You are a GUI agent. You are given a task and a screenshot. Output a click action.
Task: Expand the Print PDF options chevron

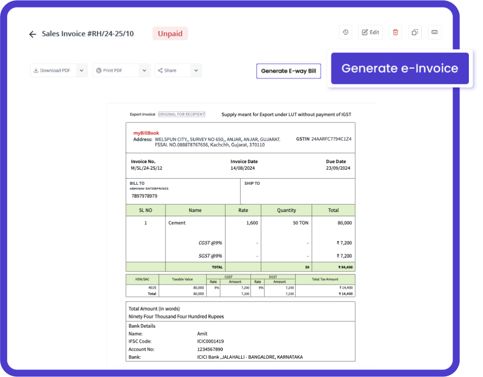[x=144, y=70]
